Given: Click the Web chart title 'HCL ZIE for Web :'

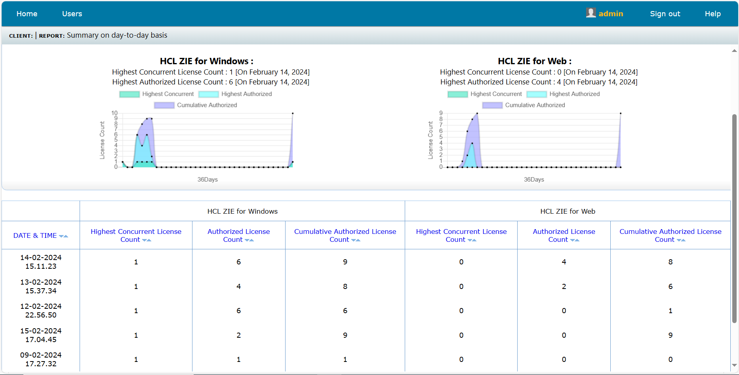Looking at the screenshot, I should (x=535, y=61).
